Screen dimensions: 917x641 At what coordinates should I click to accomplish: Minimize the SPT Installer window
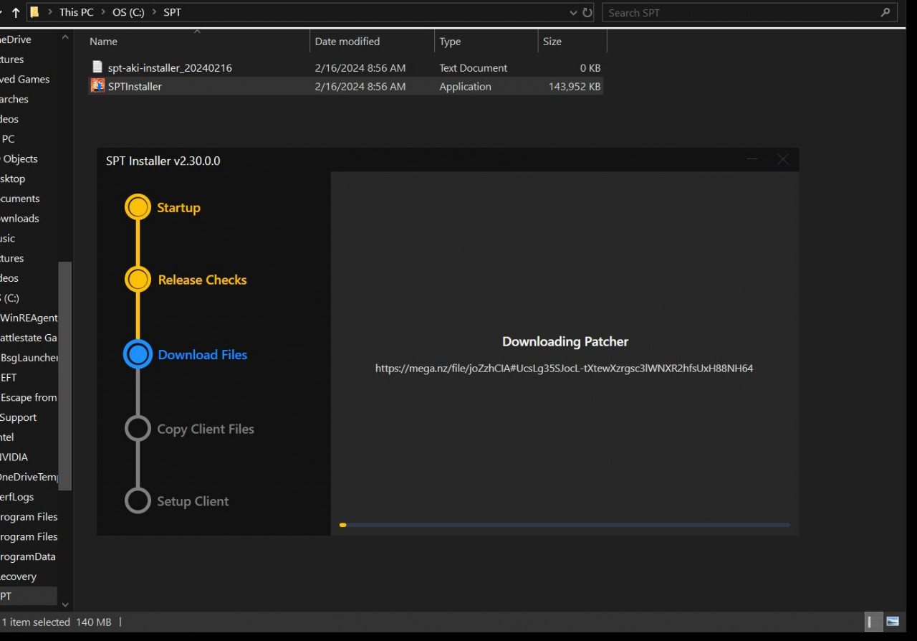tap(752, 160)
